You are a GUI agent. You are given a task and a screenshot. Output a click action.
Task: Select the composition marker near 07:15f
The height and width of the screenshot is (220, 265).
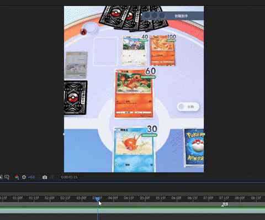(x=225, y=204)
